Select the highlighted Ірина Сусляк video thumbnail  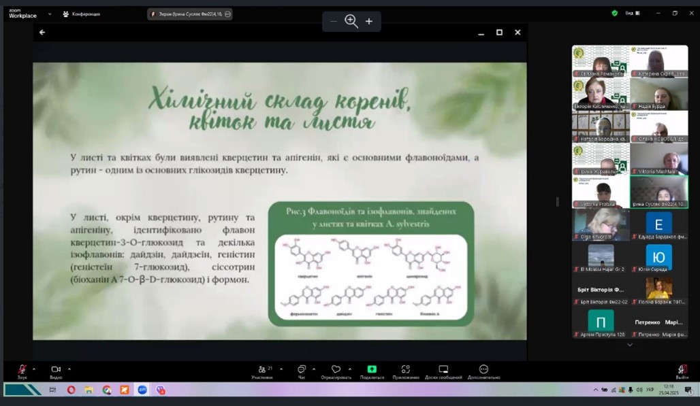(x=659, y=192)
